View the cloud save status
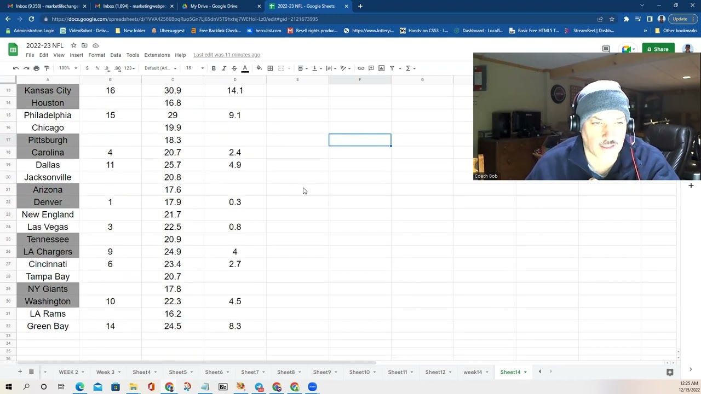The image size is (701, 394). click(x=95, y=45)
